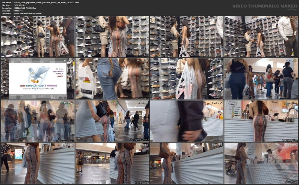The height and width of the screenshot is (185, 299).
Task: Select the blurred crowd thumbnail at 00:00:53
Action: [x=38, y=121]
